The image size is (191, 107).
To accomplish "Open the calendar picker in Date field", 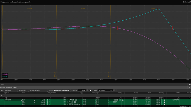I will 111,90.
